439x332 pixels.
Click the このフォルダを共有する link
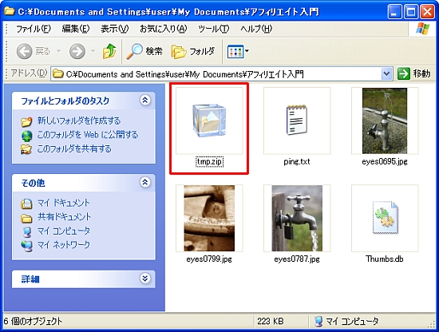(x=74, y=148)
